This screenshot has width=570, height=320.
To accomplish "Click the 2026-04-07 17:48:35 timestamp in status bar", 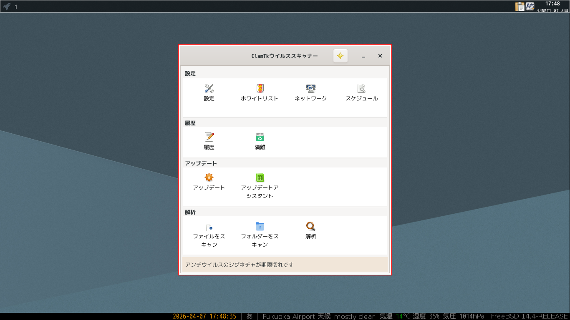I will (x=204, y=316).
